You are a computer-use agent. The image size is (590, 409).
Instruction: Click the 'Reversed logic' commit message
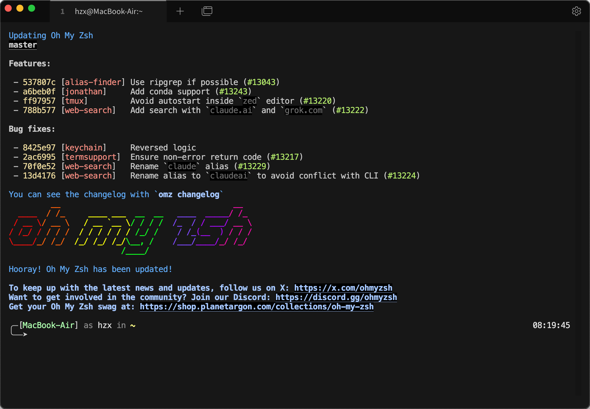pyautogui.click(x=163, y=148)
